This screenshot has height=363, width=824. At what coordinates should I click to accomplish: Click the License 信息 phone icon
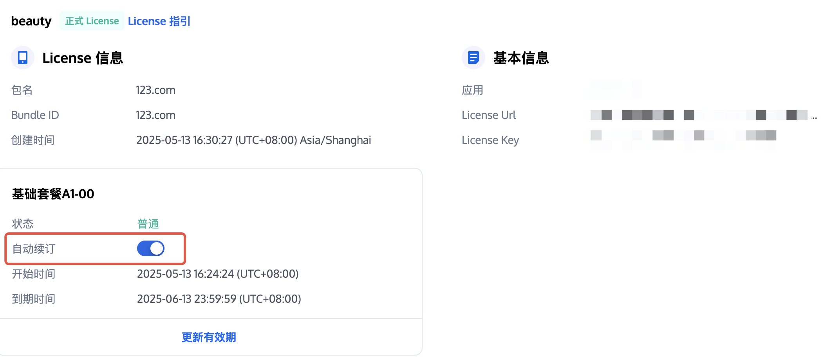point(23,58)
